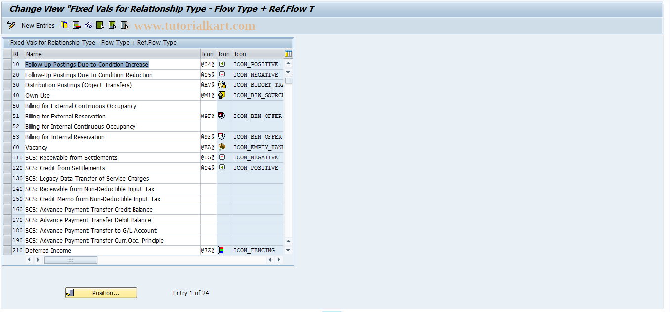Select row 20 using its row selector

[x=7, y=75]
